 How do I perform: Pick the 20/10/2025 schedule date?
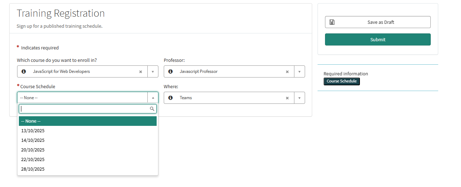[33, 150]
